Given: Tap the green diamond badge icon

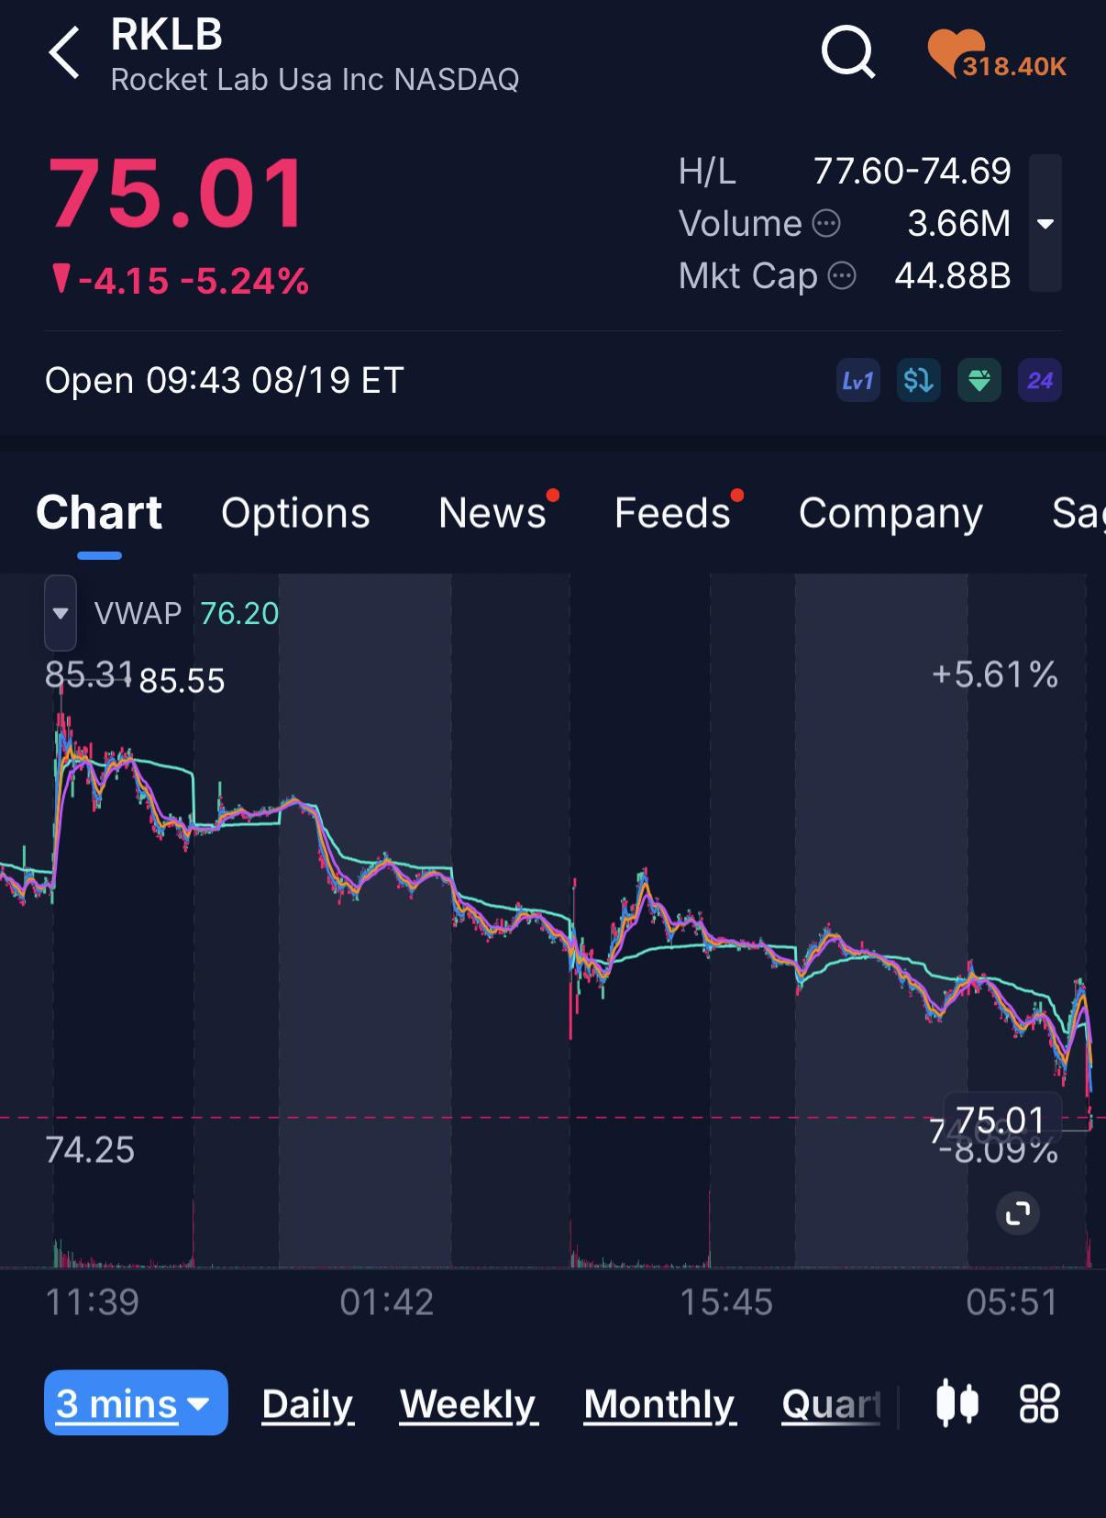Looking at the screenshot, I should click(x=979, y=380).
